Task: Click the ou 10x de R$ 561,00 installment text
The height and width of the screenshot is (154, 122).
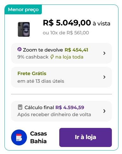Action: pyautogui.click(x=66, y=33)
